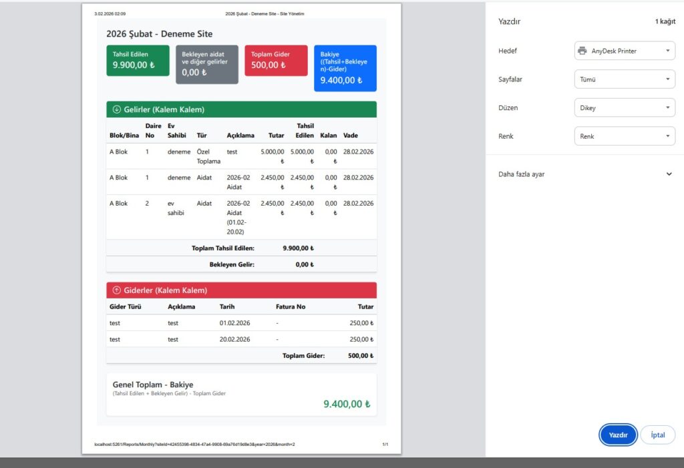Click the localhost URL in the page footer
684x468 pixels.
click(194, 444)
